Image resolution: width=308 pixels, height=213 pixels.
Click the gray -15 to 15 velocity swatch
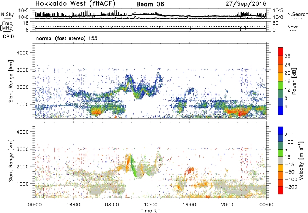(x=281, y=160)
